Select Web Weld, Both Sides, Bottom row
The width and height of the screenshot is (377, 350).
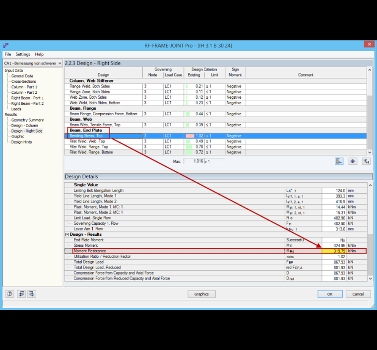click(215, 103)
